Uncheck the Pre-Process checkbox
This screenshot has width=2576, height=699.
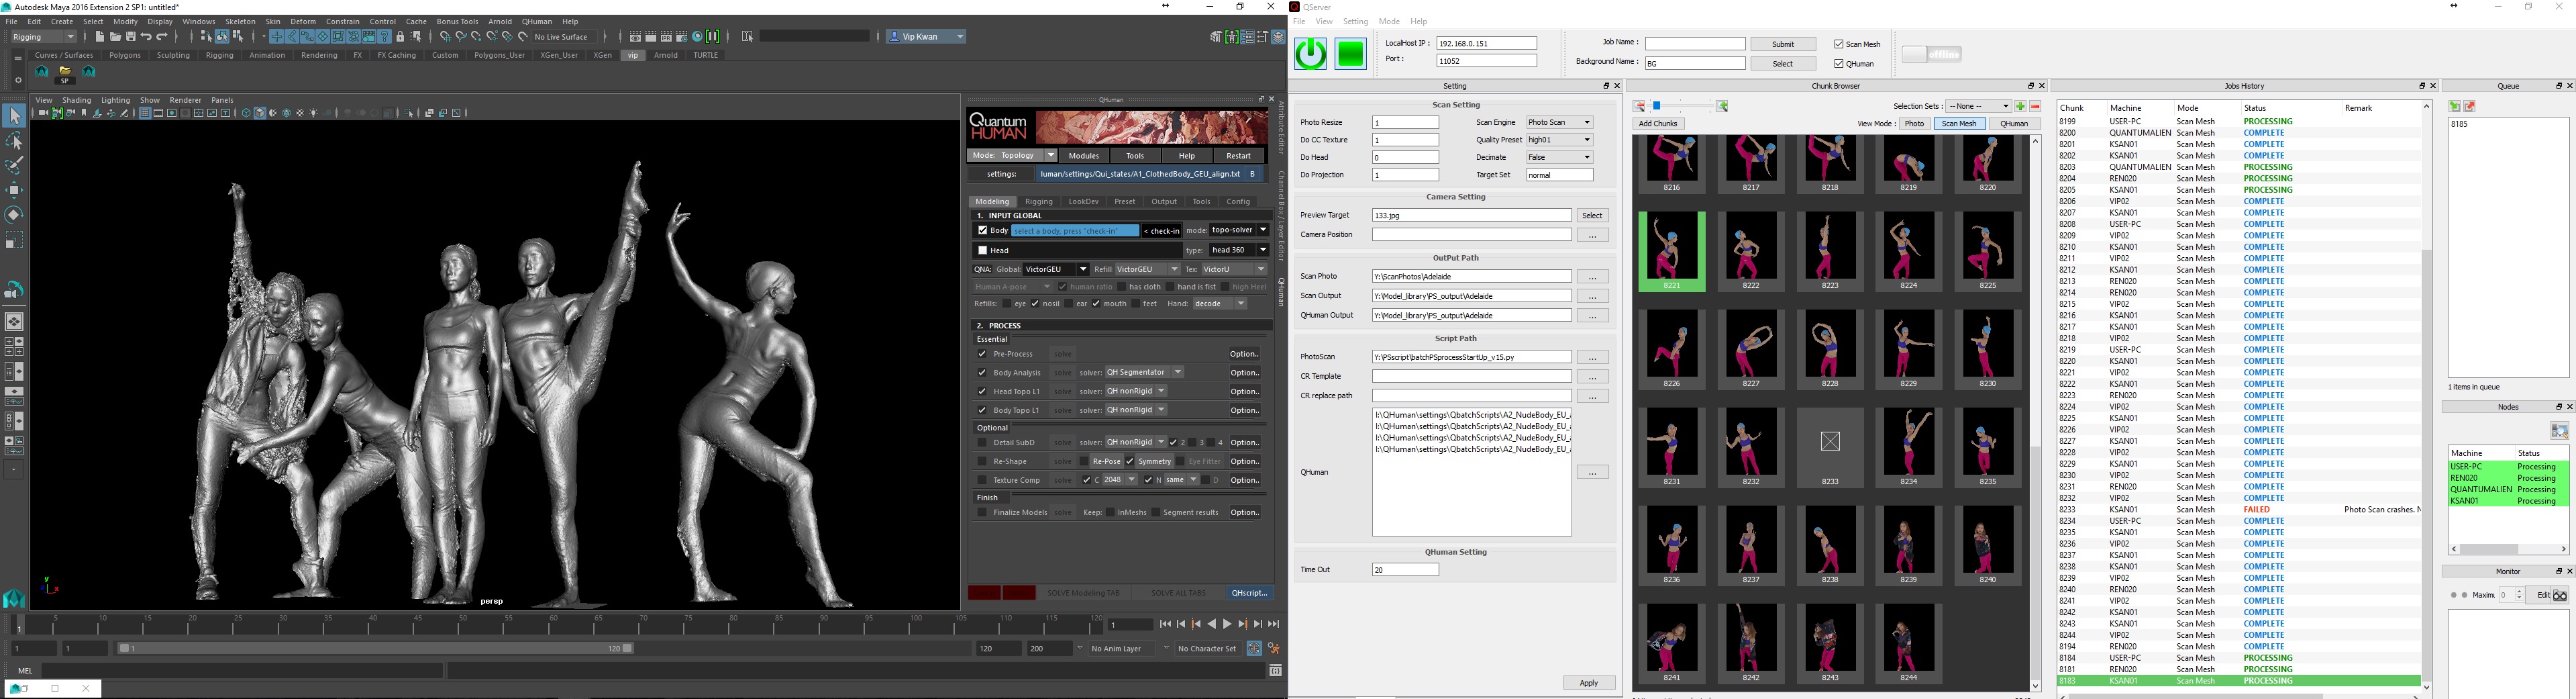pos(982,354)
